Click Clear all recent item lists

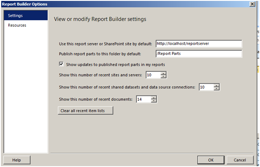86,111
